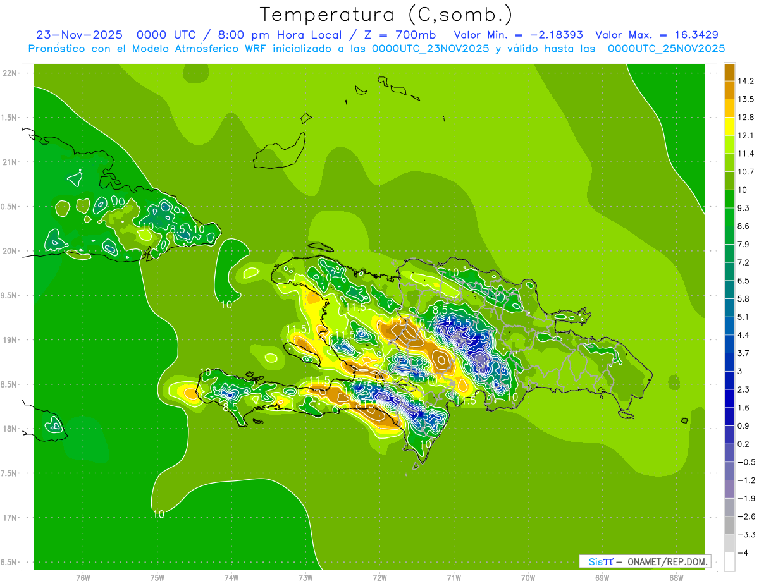Select the legend value 10.7
The width and height of the screenshot is (759, 586).
point(747,172)
